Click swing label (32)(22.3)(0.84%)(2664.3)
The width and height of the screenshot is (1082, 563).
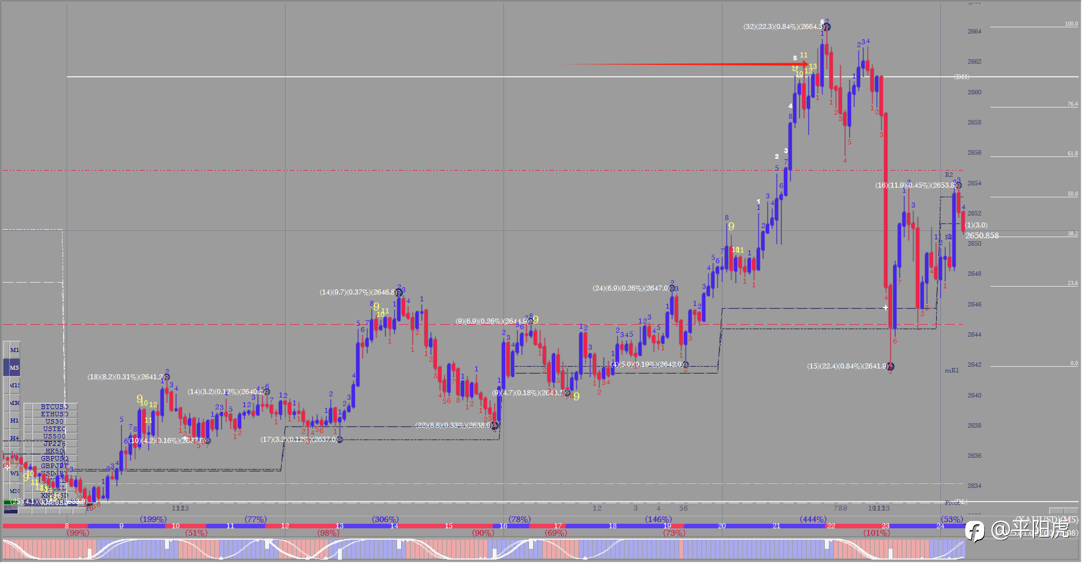784,27
